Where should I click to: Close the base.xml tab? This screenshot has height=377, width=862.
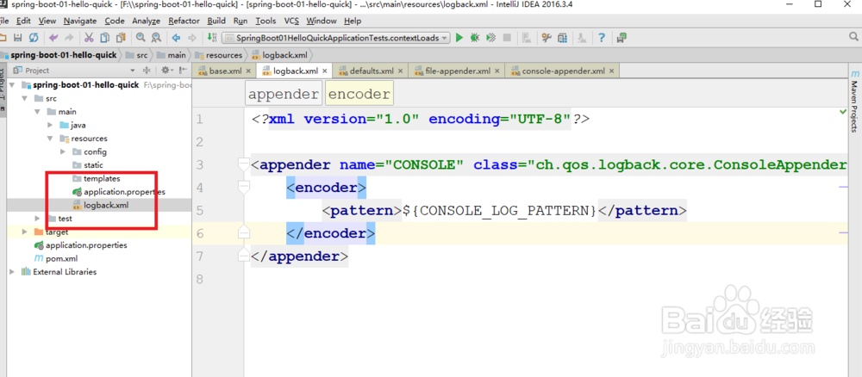coord(248,71)
